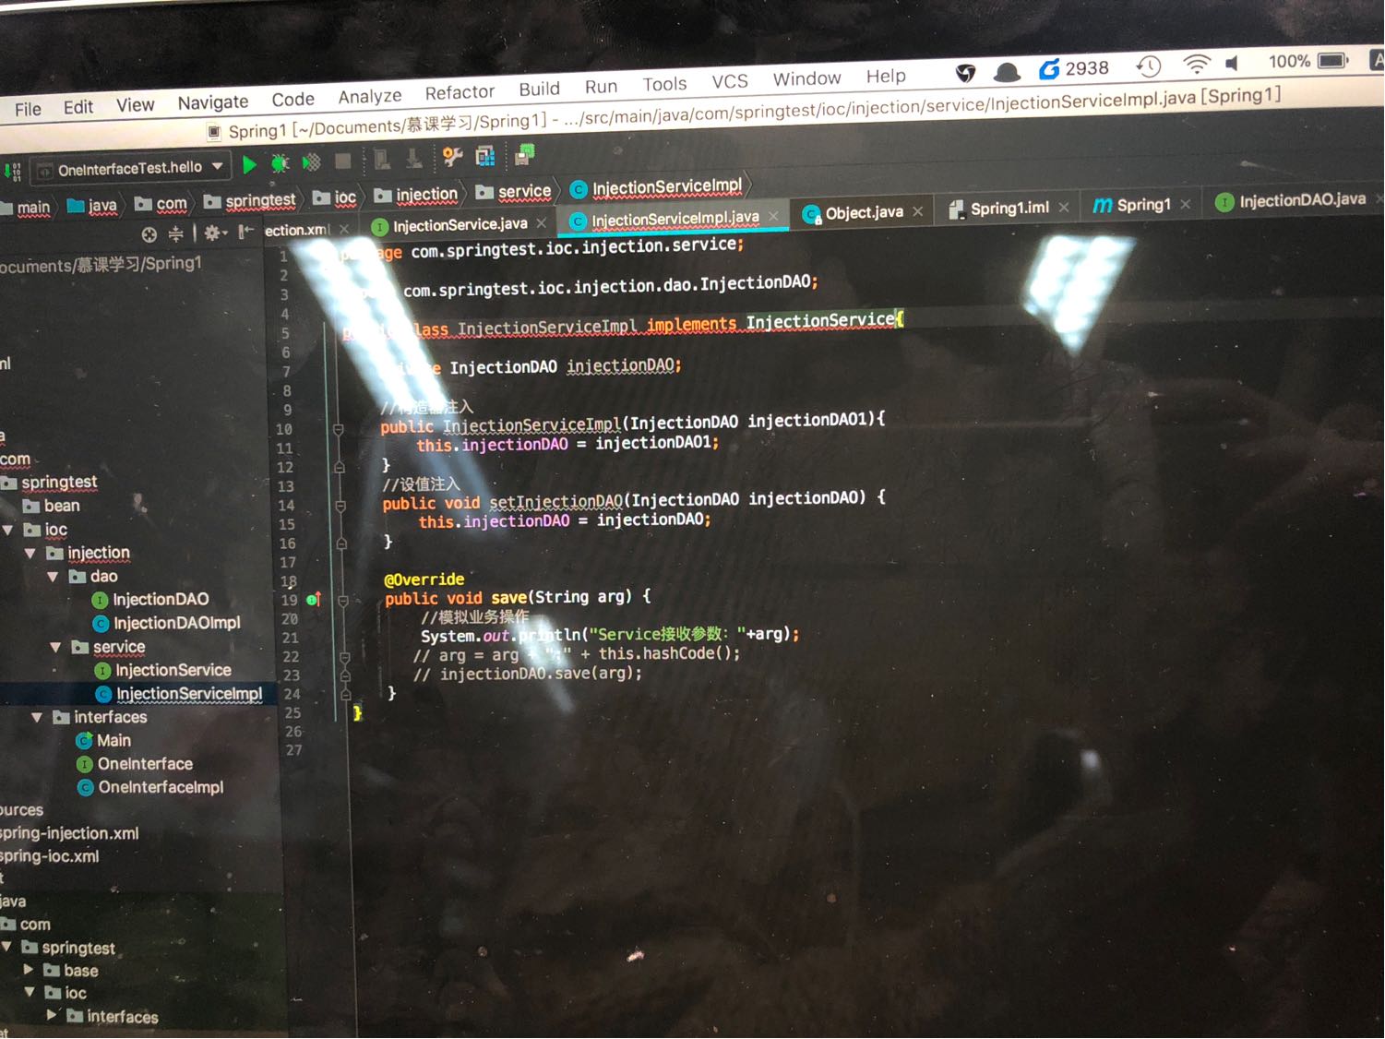Click injection breadcrumb in navigation bar
This screenshot has width=1385, height=1039.
pyautogui.click(x=416, y=195)
